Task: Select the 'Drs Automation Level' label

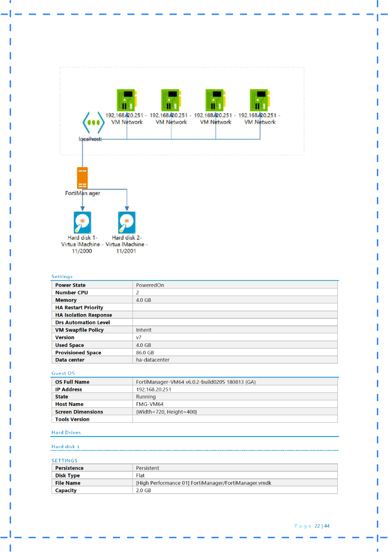Action: pyautogui.click(x=83, y=323)
